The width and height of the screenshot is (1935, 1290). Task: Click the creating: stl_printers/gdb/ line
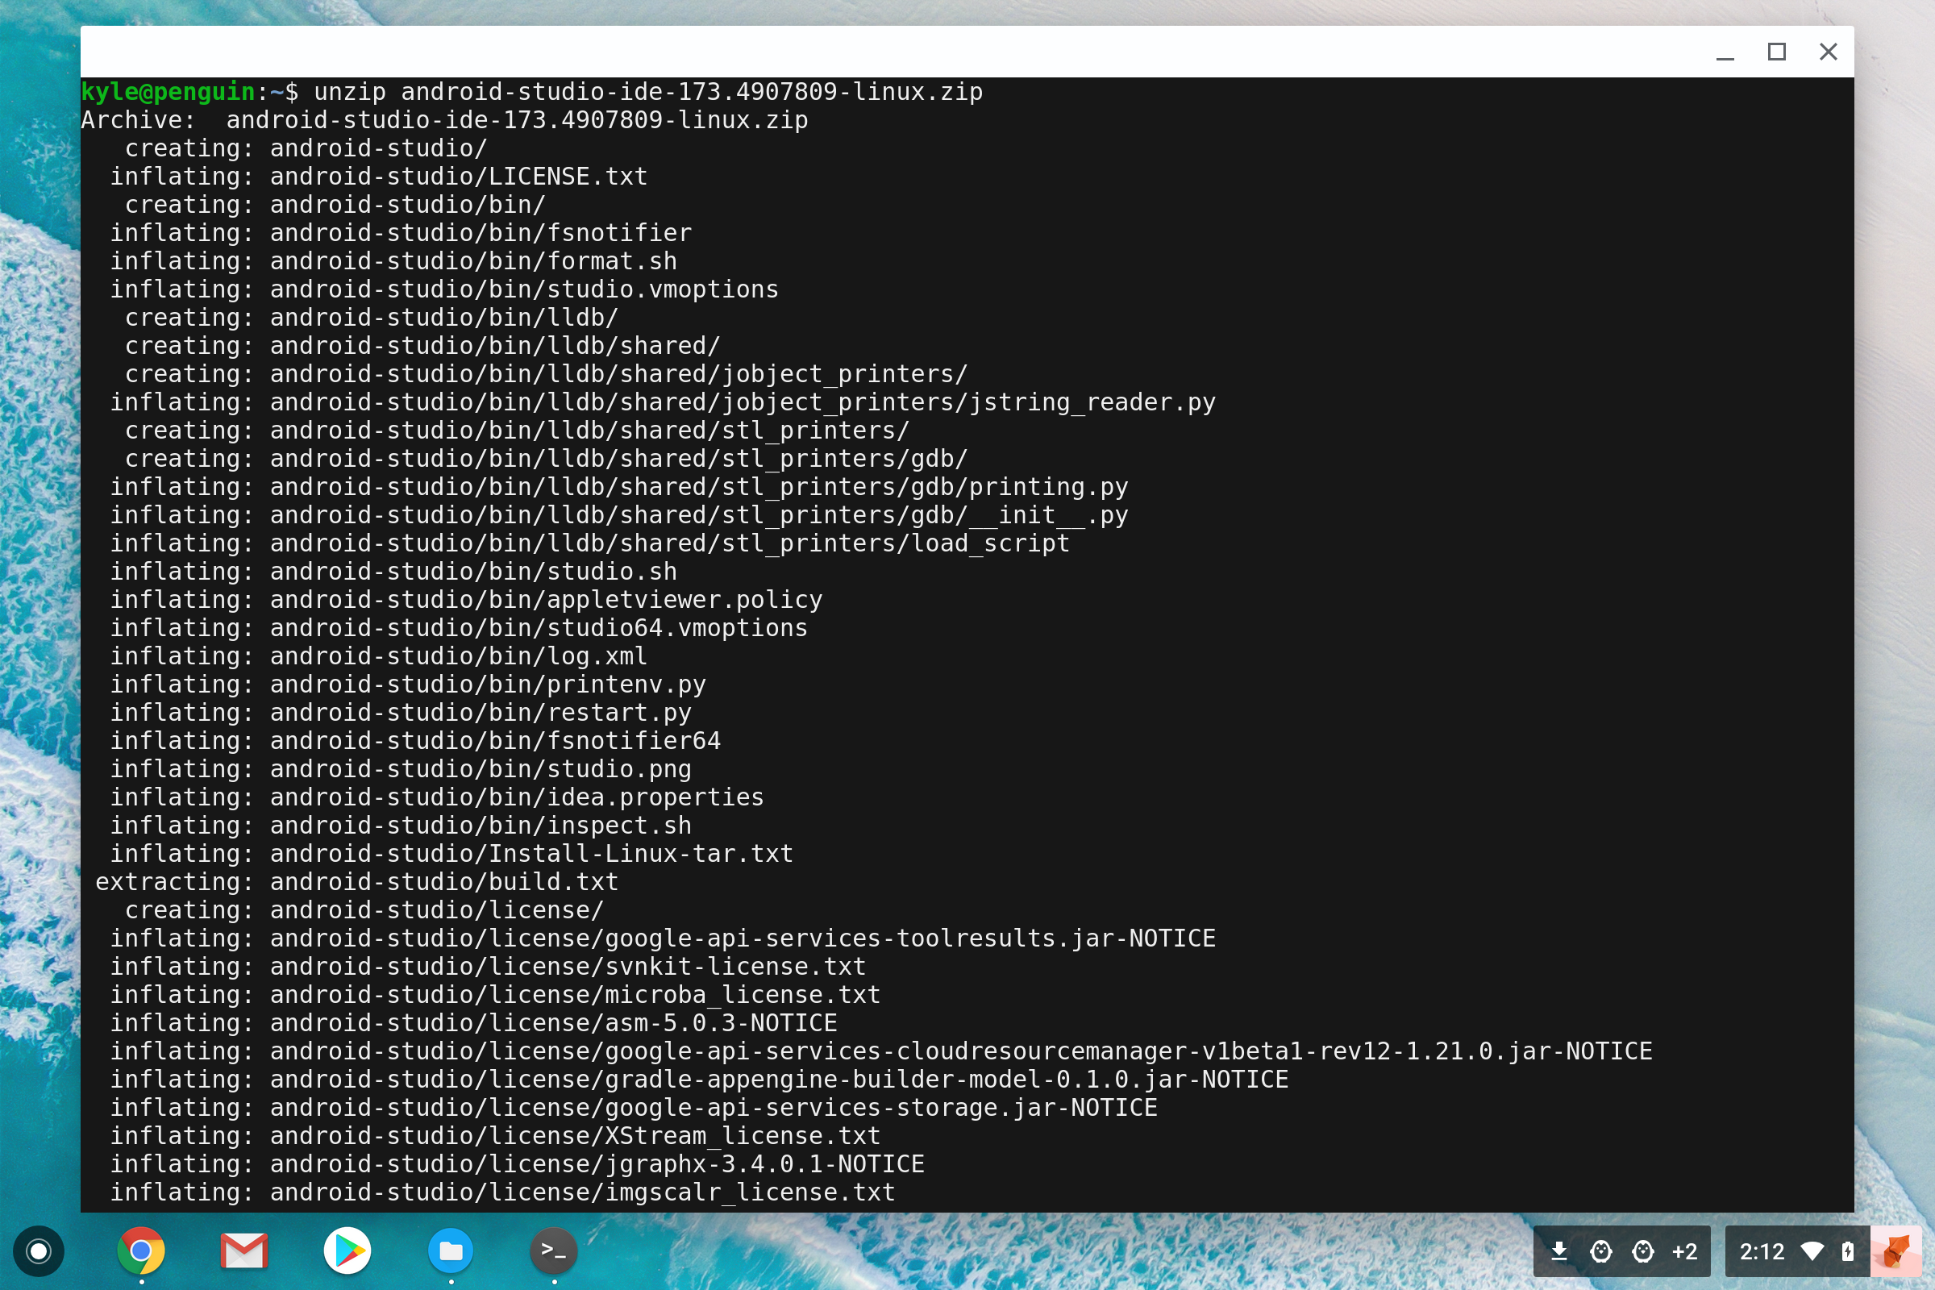pos(547,458)
